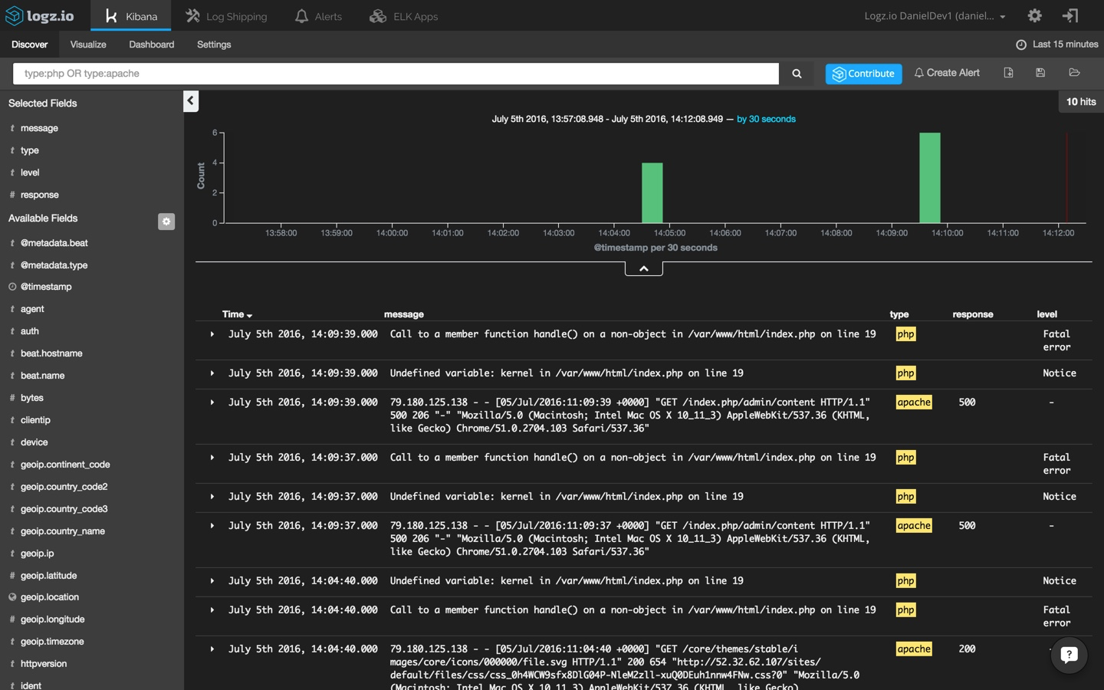Open the settings gear in top bar
Screen dimensions: 1104x690
(1034, 15)
